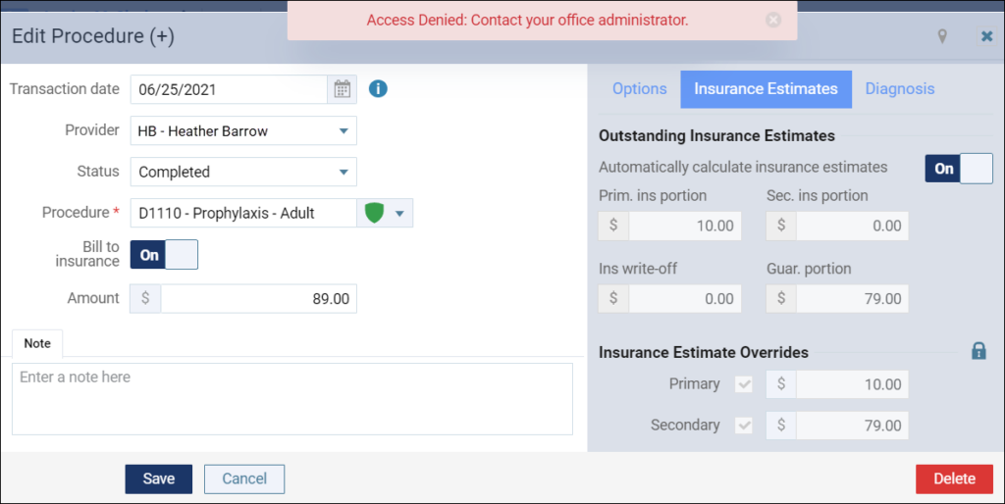Select the Note tab
This screenshot has height=504, width=1005.
coord(37,343)
